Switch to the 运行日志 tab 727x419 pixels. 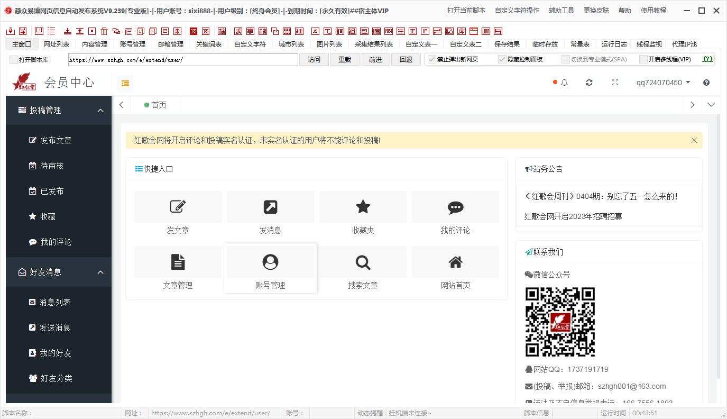coord(614,44)
